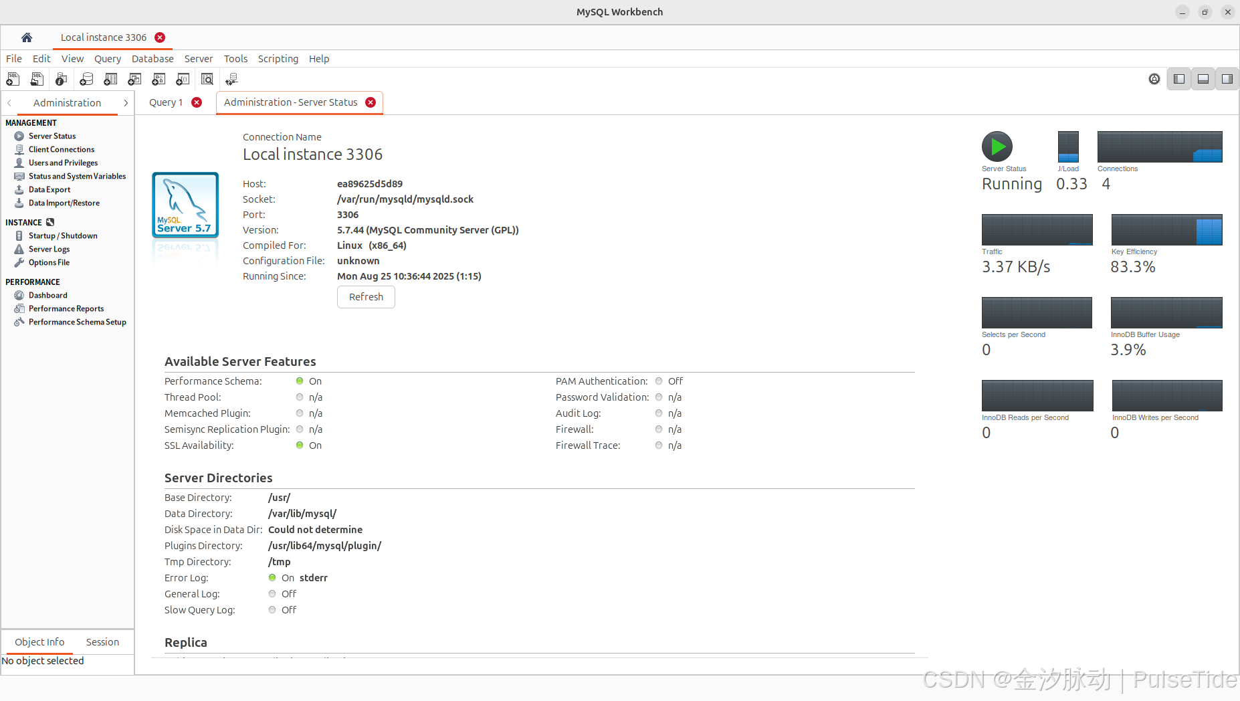Viewport: 1240px width, 701px height.
Task: Select the Administration sidebar tab
Action: click(x=68, y=103)
